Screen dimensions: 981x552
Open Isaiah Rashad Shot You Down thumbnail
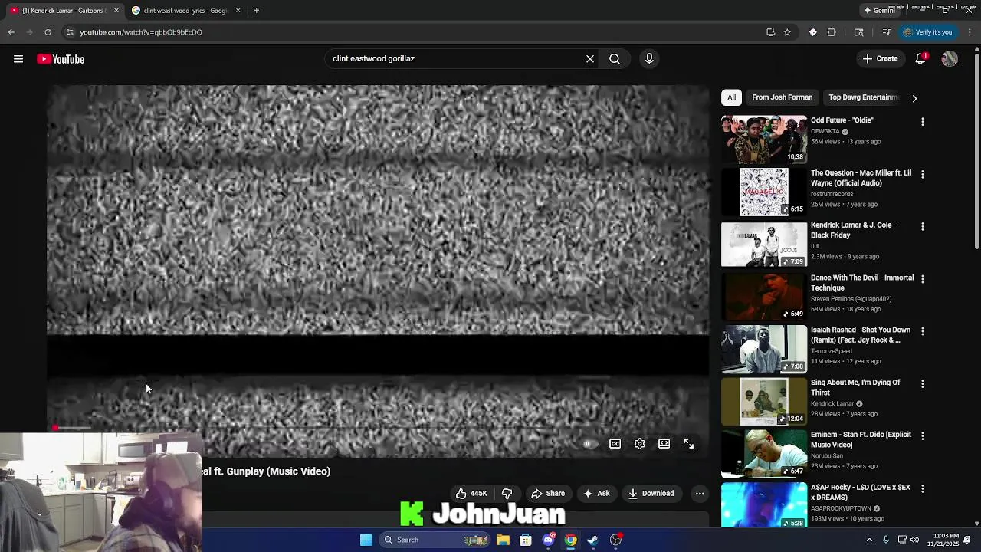tap(764, 349)
